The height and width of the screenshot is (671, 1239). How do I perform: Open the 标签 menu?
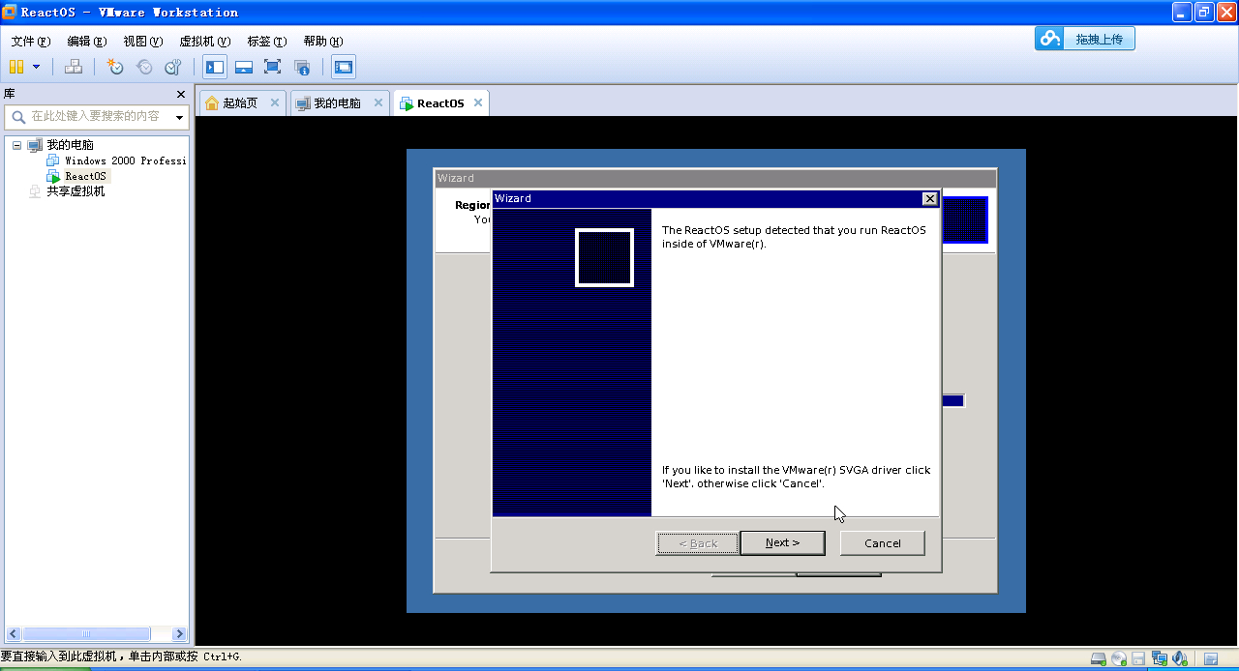click(267, 42)
